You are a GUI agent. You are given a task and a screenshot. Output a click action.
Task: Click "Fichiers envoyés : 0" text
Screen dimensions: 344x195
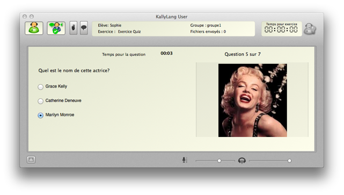[x=208, y=32]
